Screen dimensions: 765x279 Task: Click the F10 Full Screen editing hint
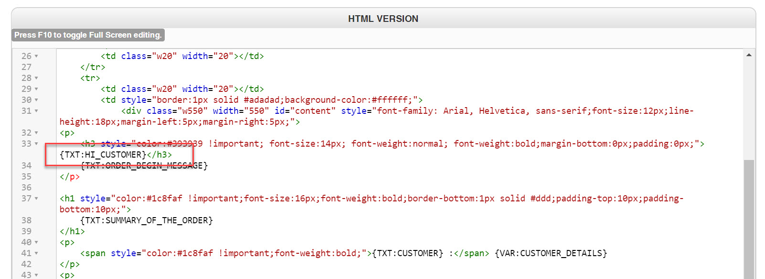pos(88,35)
